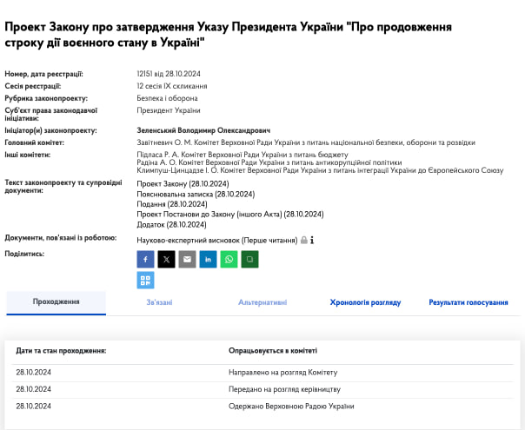Share the bill via email icon
The height and width of the screenshot is (430, 525).
187,259
